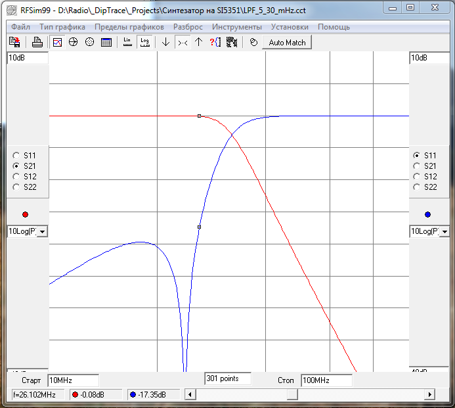Select the rectangular graph display icon

[x=57, y=43]
